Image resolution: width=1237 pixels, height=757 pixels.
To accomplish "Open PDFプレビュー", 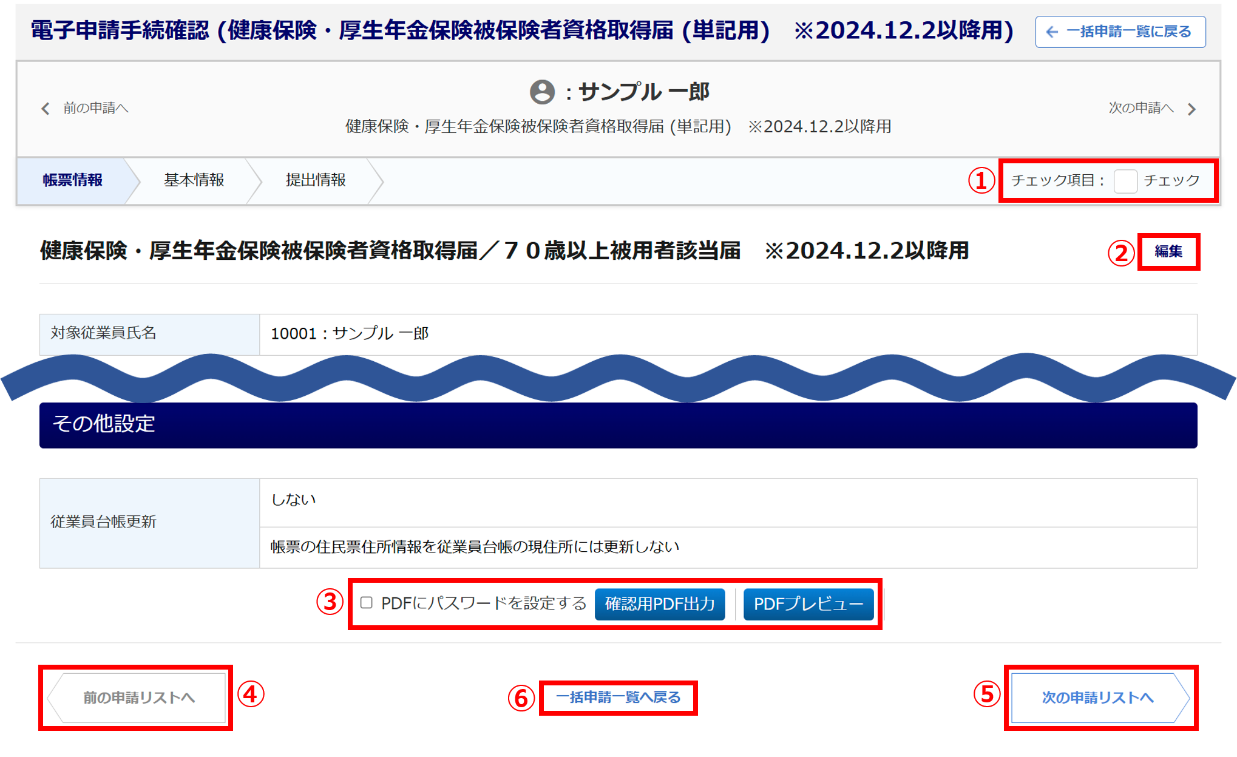I will 808,604.
